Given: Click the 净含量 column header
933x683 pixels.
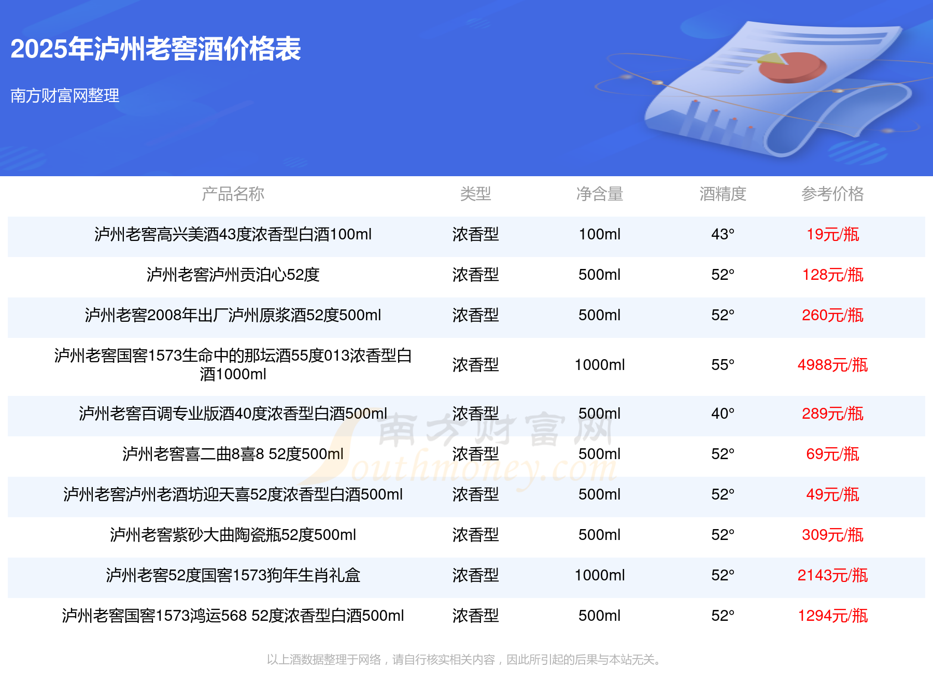Looking at the screenshot, I should [x=600, y=194].
